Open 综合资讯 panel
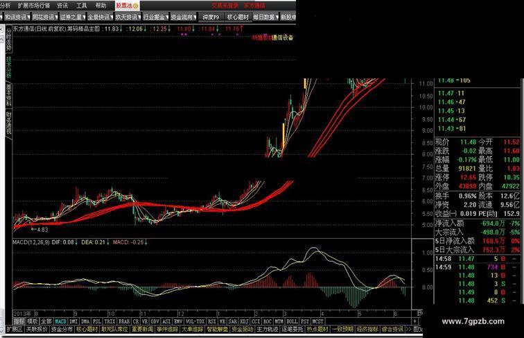Viewport: 524px width, 338px height. (x=392, y=329)
